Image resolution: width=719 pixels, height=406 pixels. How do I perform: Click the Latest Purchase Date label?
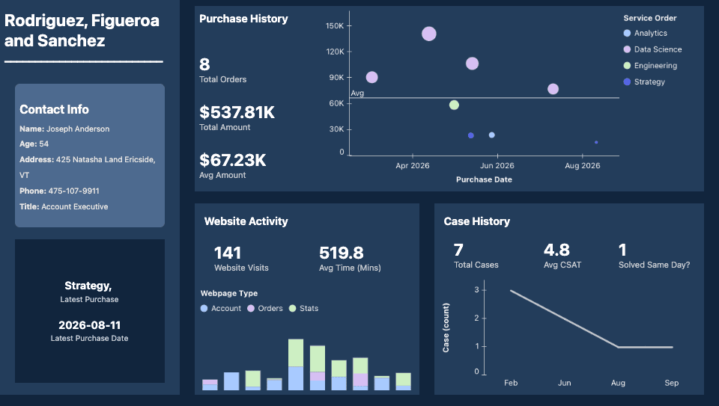click(89, 338)
